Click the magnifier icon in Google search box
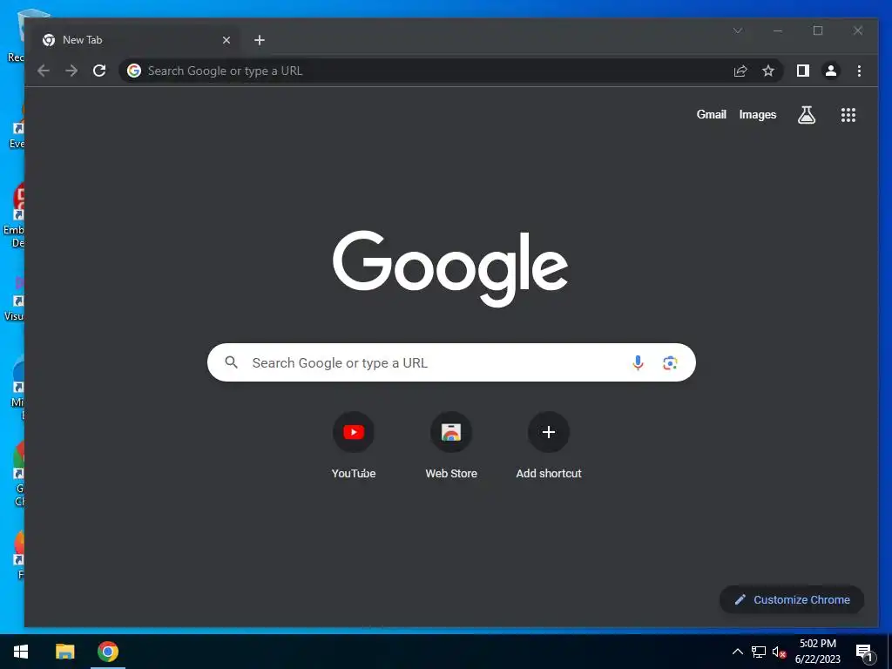Image resolution: width=892 pixels, height=669 pixels. [231, 362]
